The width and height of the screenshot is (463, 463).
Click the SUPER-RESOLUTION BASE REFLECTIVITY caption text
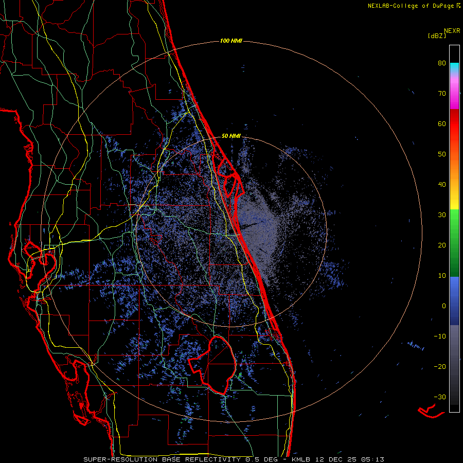(x=162, y=459)
